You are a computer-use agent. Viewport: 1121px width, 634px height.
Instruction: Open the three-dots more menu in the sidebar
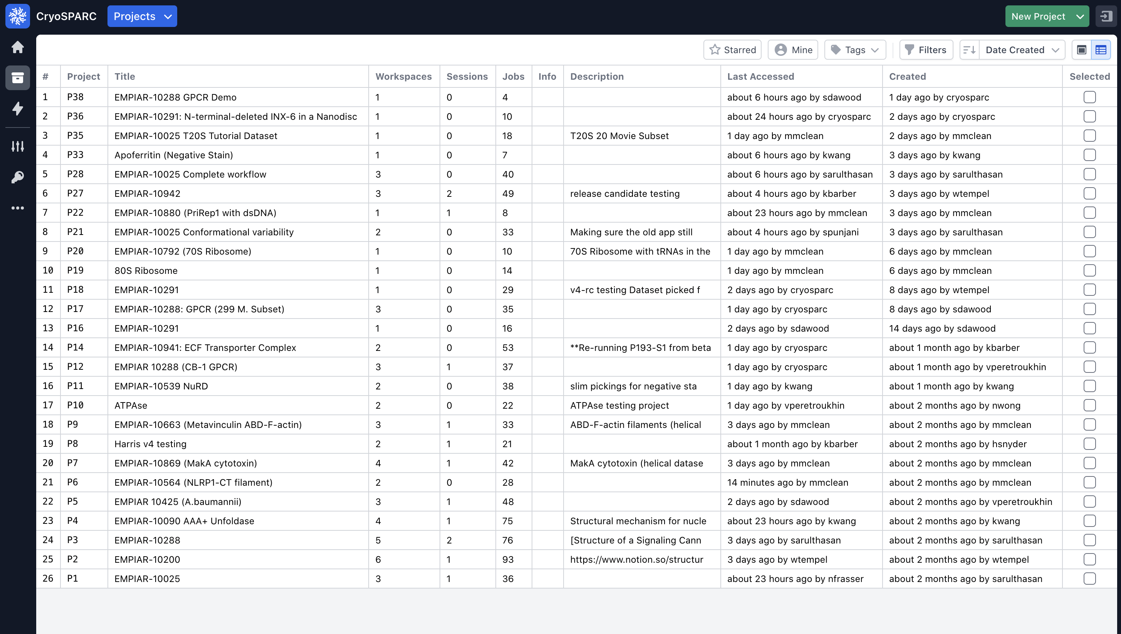(x=17, y=208)
